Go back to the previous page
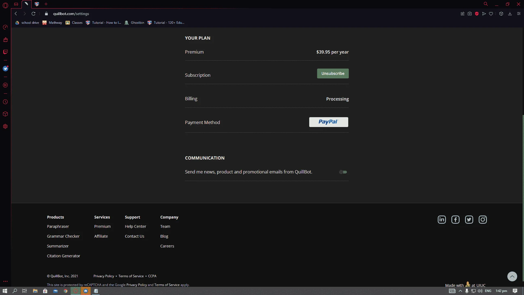Screen dimensions: 524x295 [x=16, y=14]
